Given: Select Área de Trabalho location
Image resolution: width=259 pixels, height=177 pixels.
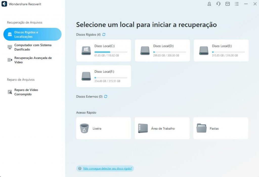Looking at the screenshot, I should 162,128.
